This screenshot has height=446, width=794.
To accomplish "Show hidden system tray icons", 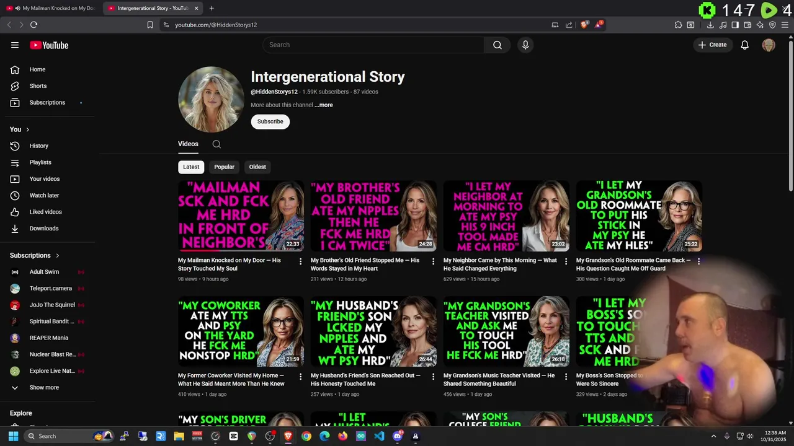I will [x=713, y=436].
